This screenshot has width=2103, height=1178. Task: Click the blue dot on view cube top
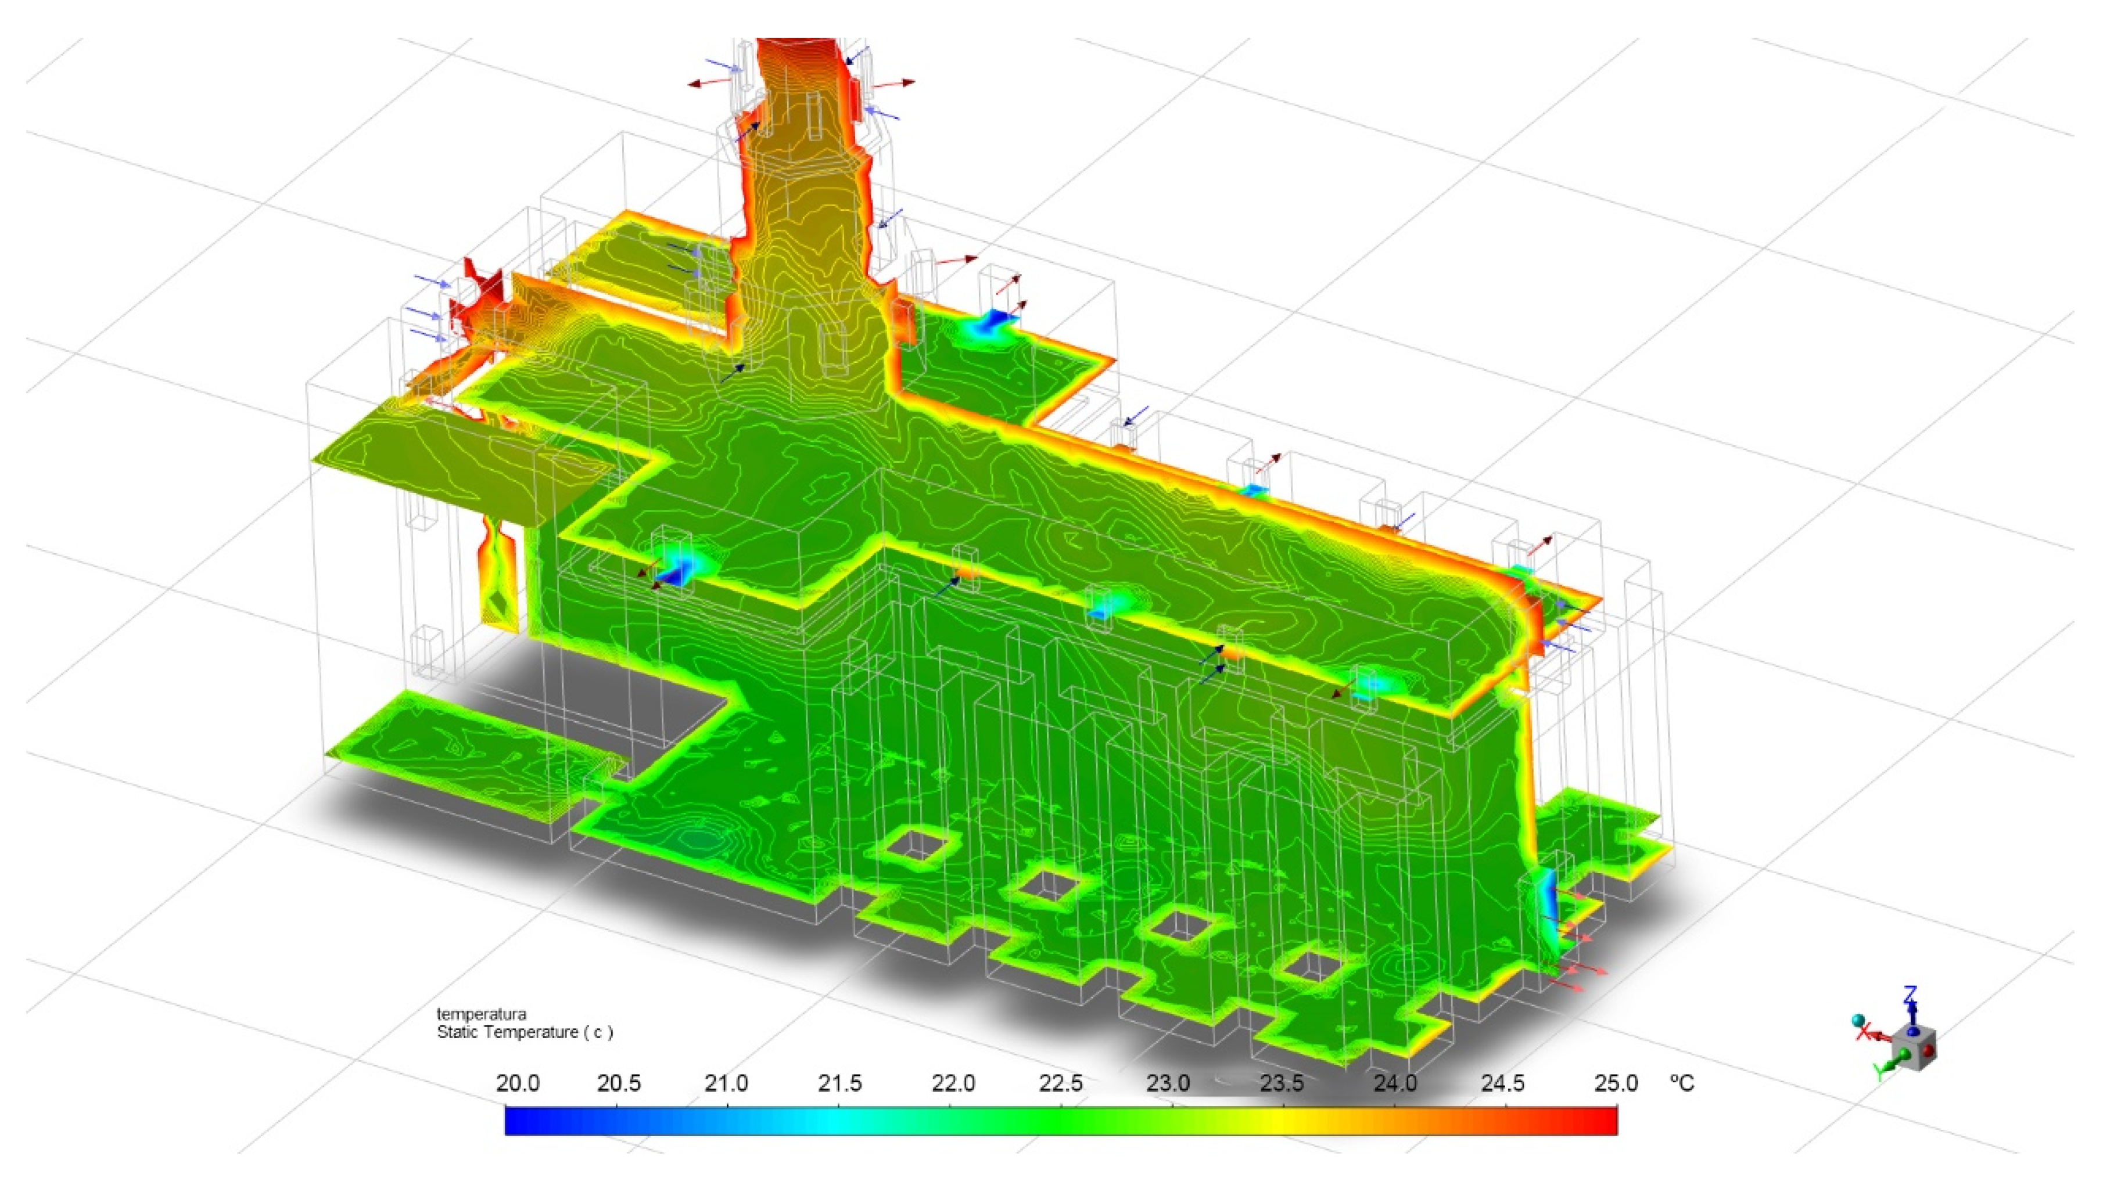[1913, 1032]
